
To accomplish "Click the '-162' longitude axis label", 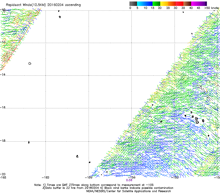I will (x=45, y=178).
